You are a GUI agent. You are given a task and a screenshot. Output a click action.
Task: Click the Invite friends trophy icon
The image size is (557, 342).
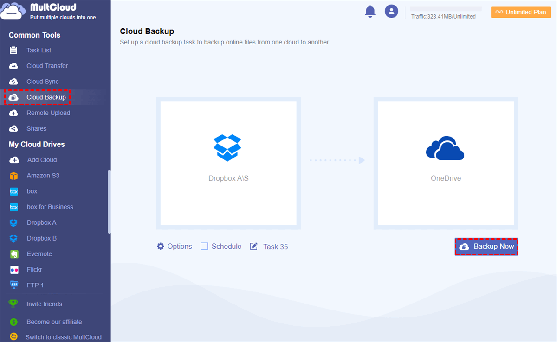[x=13, y=304]
